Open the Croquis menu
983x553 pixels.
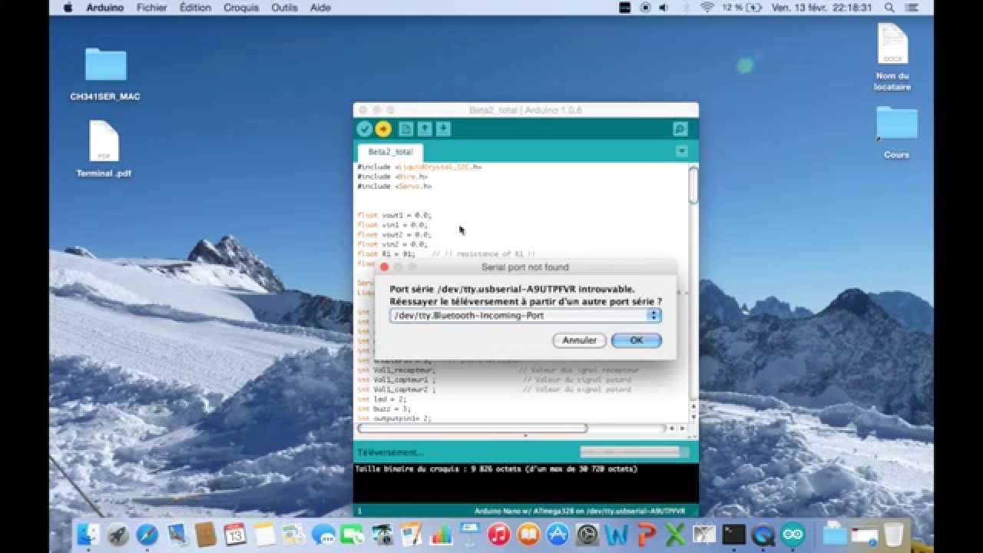pyautogui.click(x=241, y=8)
